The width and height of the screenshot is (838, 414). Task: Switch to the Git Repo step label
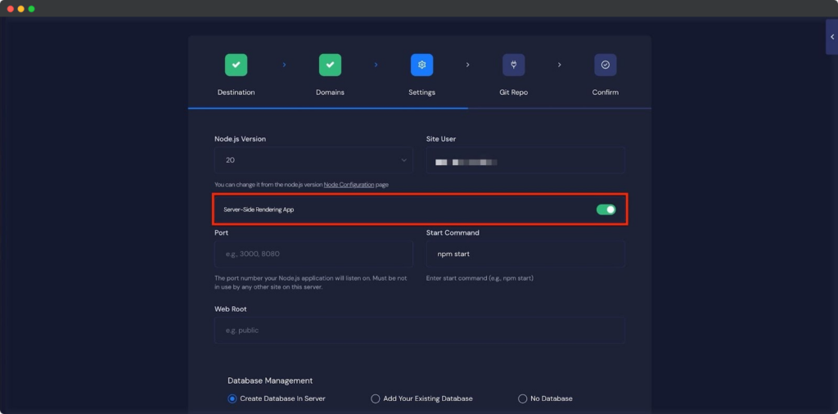point(513,92)
